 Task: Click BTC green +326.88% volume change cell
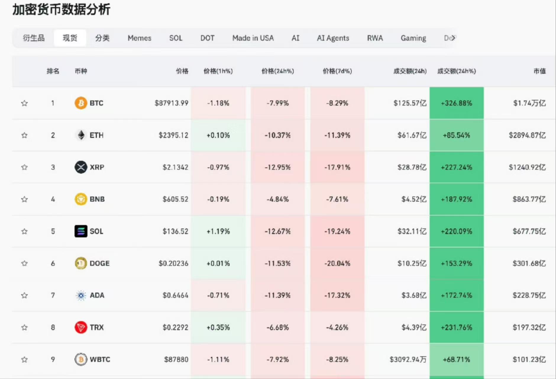(456, 103)
